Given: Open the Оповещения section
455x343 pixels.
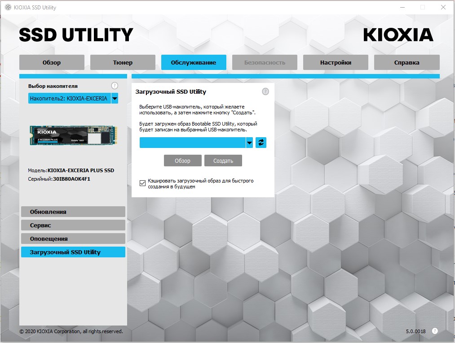Looking at the screenshot, I should tap(73, 239).
